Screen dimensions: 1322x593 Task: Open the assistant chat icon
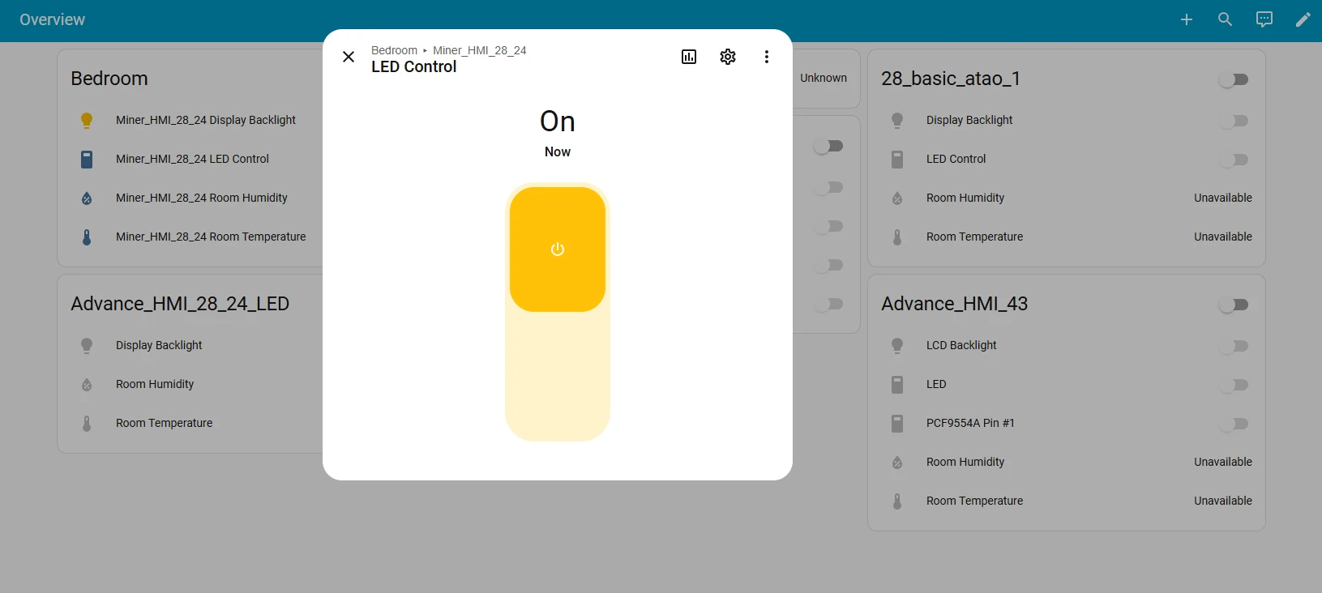(1264, 19)
